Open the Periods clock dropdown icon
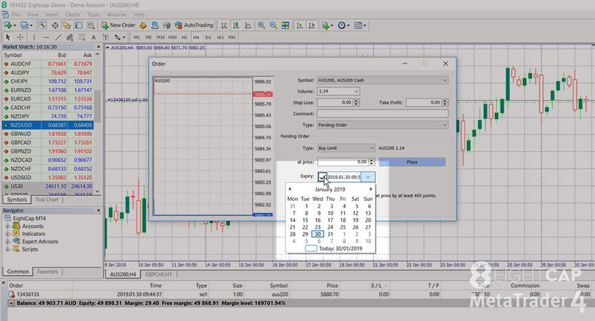Image resolution: width=595 pixels, height=321 pixels. pos(343,26)
